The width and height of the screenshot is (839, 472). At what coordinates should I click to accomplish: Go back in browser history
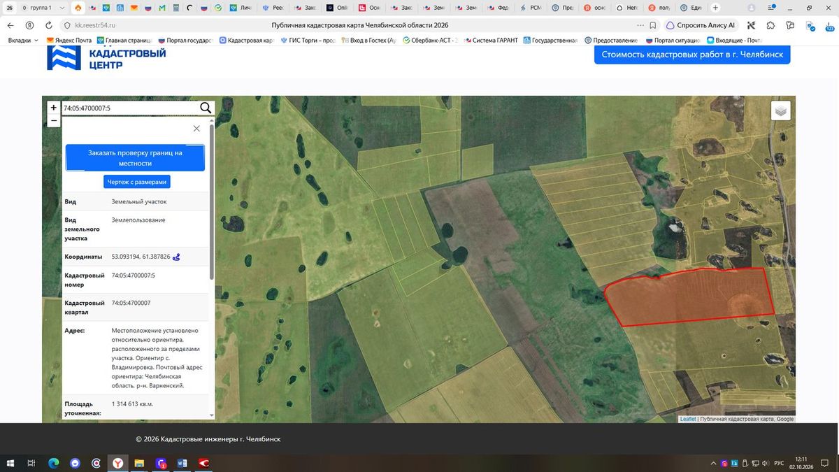click(10, 25)
